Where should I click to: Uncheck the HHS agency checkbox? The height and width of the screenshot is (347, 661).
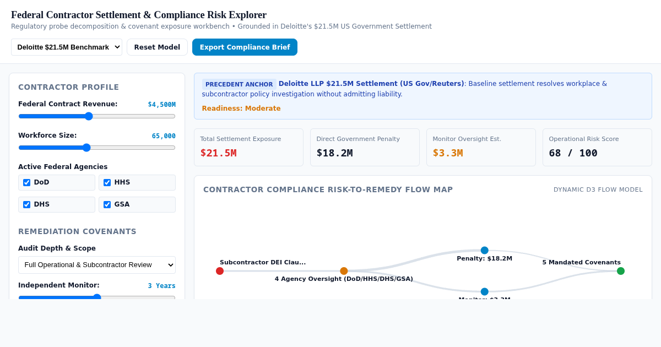(x=107, y=182)
